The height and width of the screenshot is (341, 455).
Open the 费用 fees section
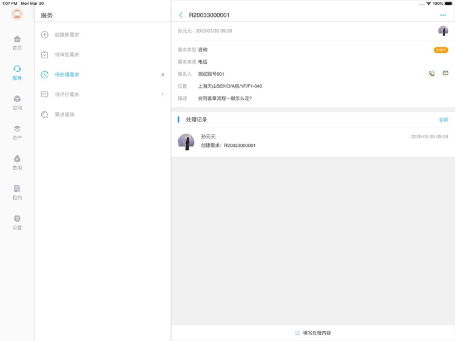pyautogui.click(x=17, y=163)
